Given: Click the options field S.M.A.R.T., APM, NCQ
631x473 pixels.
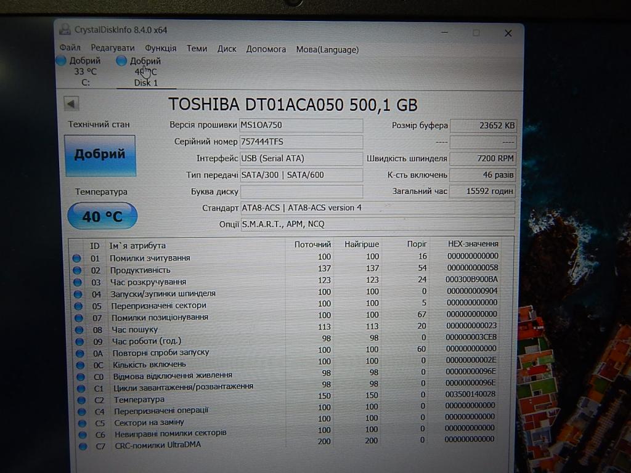Looking at the screenshot, I should (378, 224).
